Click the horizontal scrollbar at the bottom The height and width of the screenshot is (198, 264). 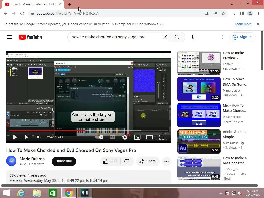[x=129, y=186]
